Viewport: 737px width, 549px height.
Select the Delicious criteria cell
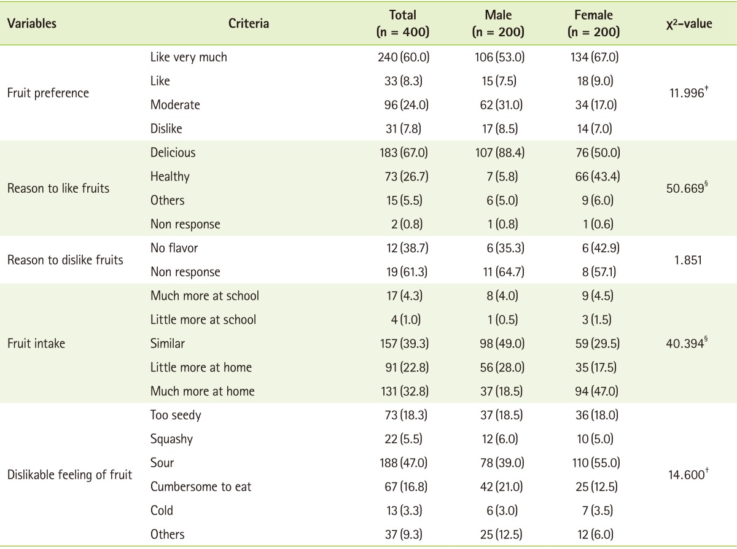[173, 152]
